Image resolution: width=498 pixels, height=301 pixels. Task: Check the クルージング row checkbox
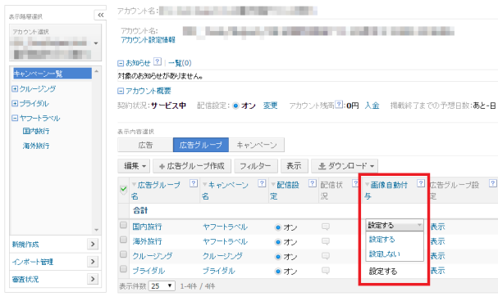(x=123, y=254)
